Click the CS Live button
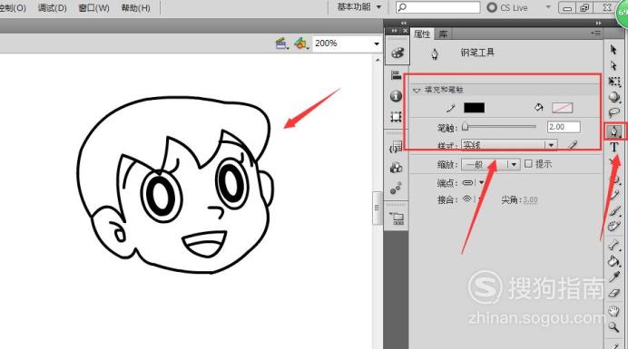Image resolution: width=628 pixels, height=349 pixels. point(507,7)
